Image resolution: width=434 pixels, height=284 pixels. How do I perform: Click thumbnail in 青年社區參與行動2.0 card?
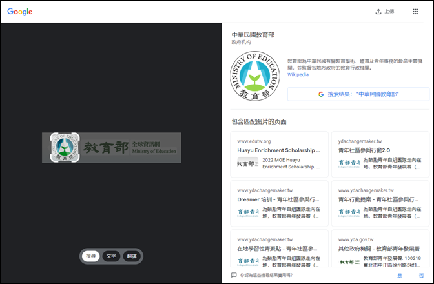(x=349, y=163)
